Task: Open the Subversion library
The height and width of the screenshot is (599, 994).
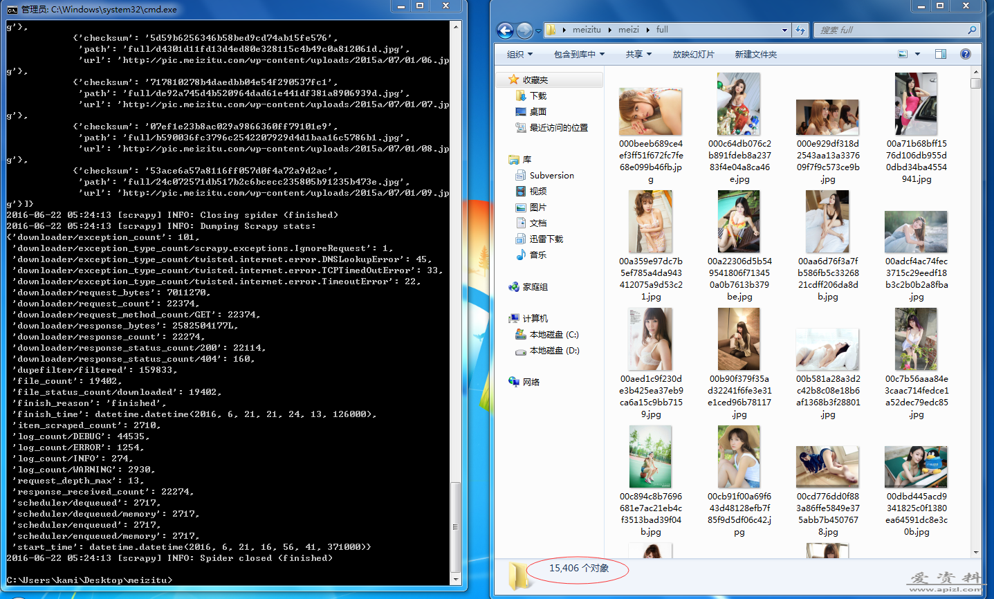Action: tap(551, 176)
